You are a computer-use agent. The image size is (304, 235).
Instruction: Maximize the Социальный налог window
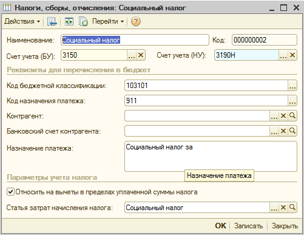tap(283, 8)
